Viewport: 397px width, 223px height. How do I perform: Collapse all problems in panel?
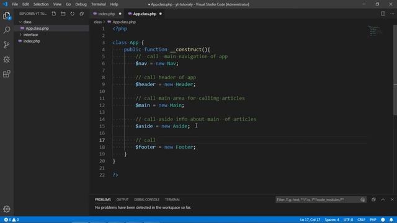click(x=373, y=199)
